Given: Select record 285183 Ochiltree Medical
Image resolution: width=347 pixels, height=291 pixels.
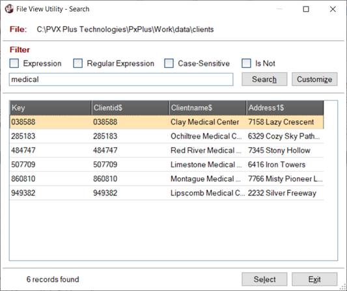Looking at the screenshot, I should click(167, 136).
